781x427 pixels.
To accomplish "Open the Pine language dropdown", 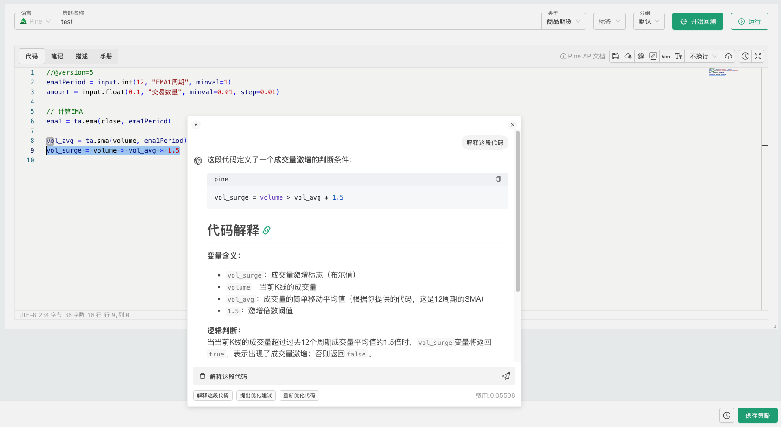I will 34,21.
